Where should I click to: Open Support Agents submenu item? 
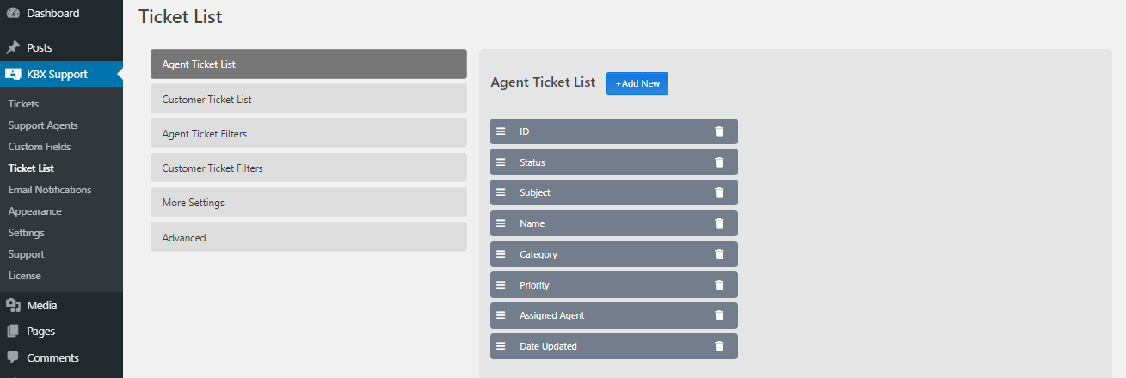pos(43,125)
